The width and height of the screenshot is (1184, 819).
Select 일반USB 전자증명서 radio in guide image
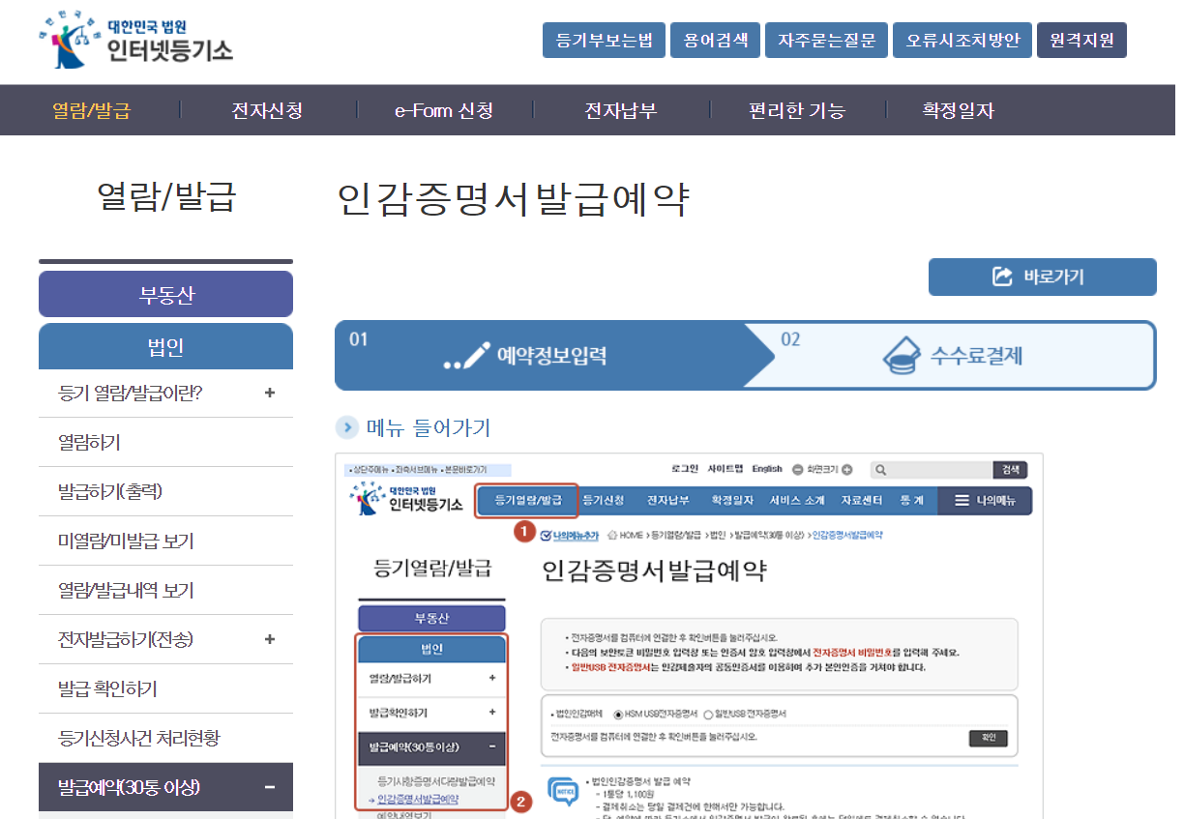click(x=708, y=715)
